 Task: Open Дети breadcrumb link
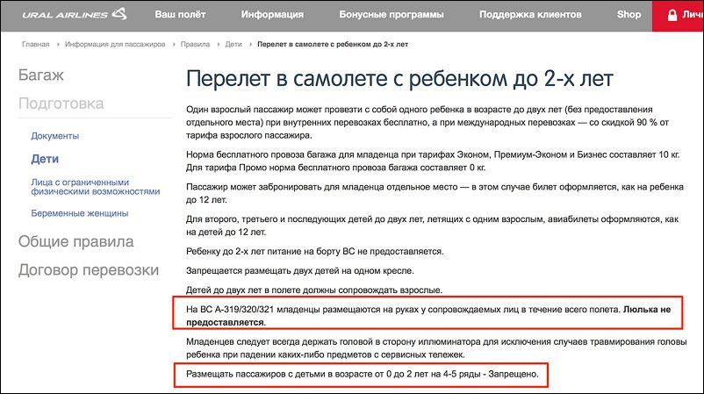233,45
